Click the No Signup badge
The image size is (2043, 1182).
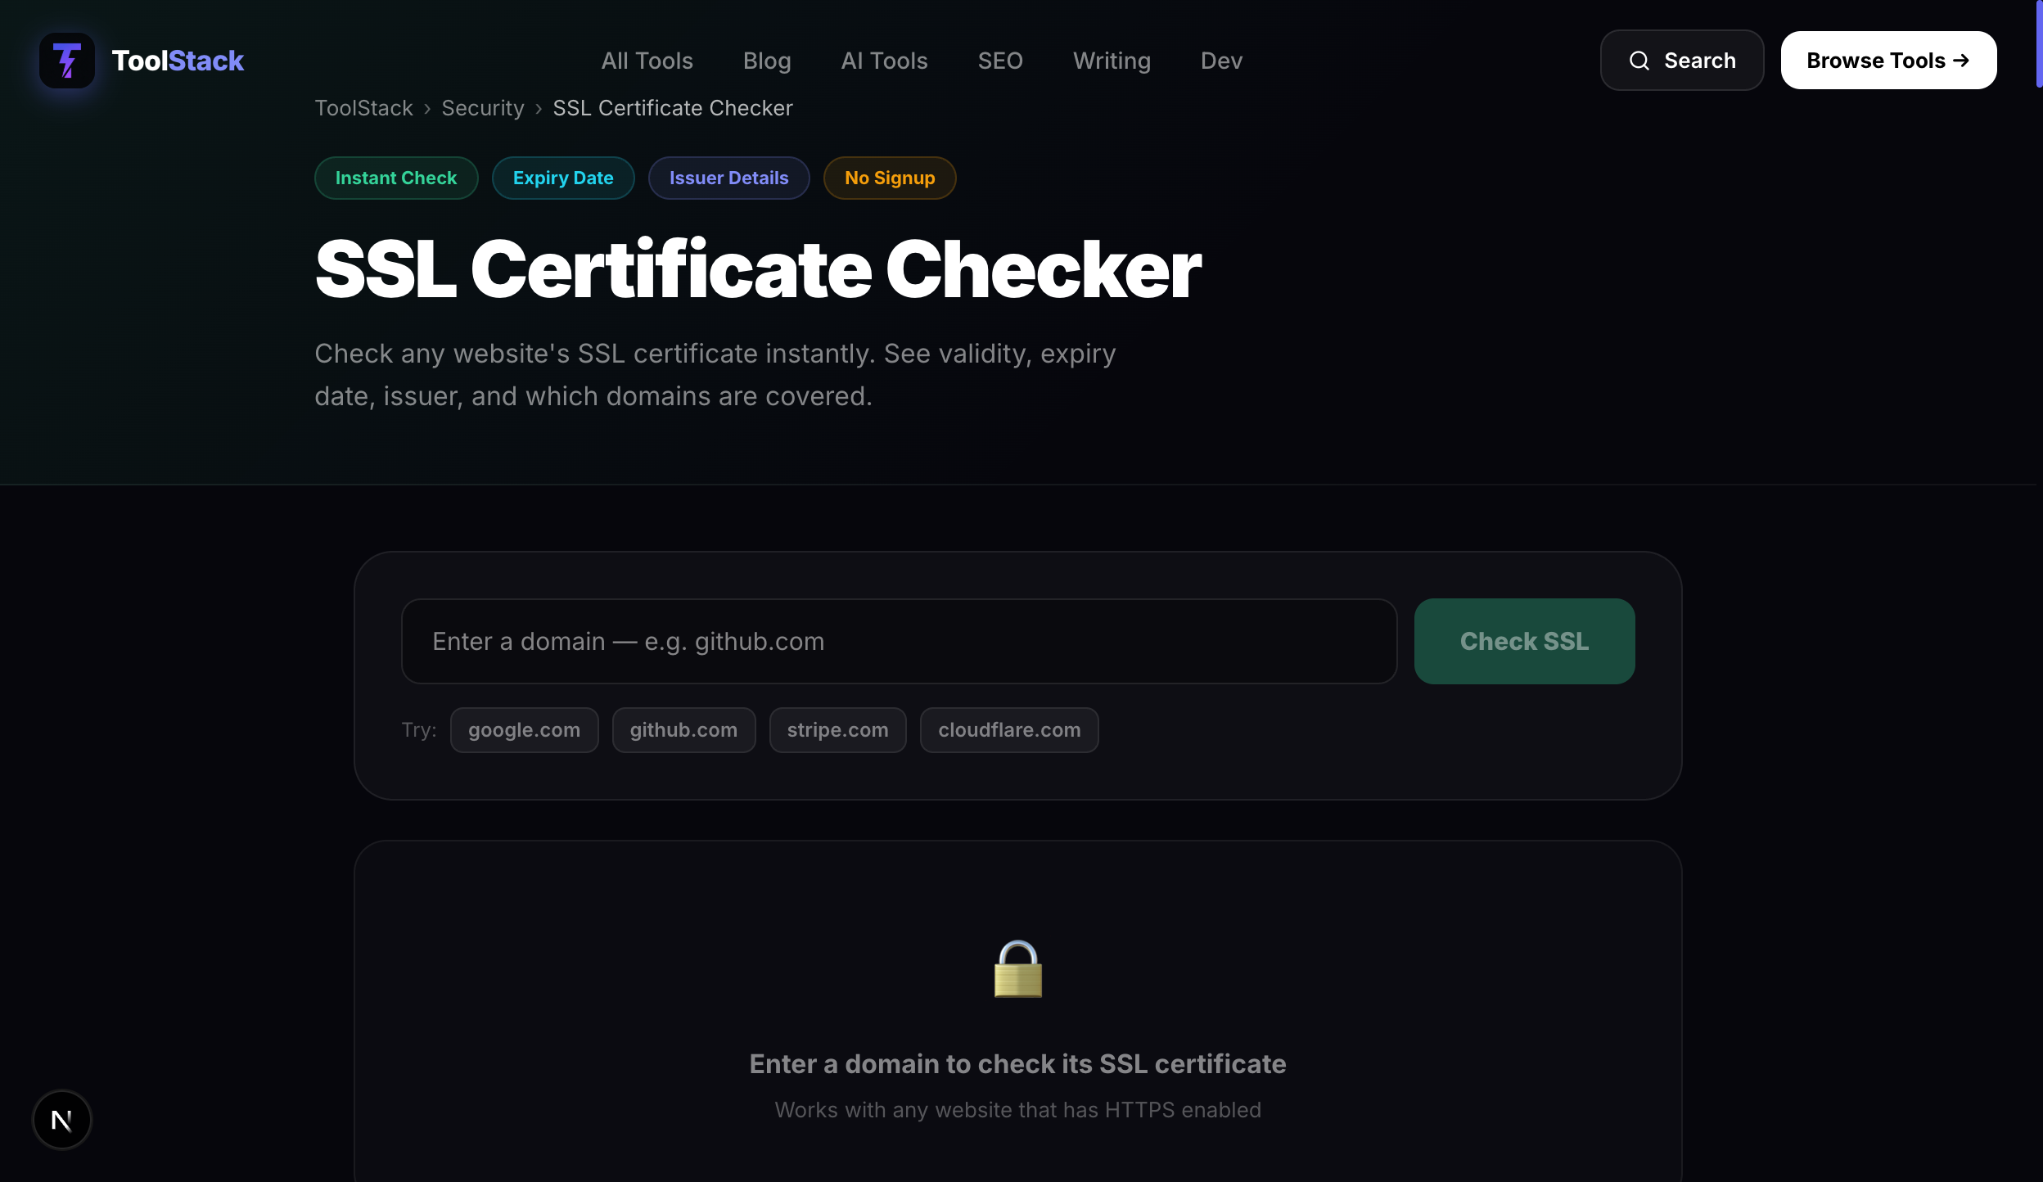tap(890, 178)
